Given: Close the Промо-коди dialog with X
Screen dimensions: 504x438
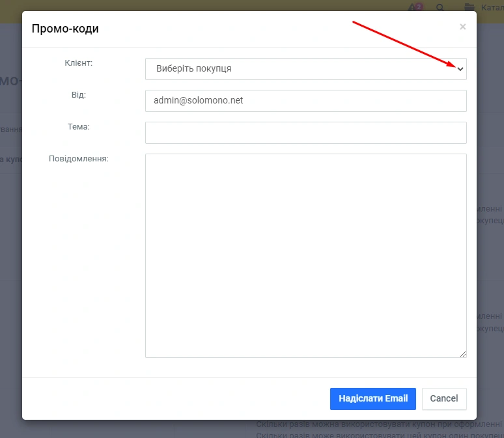Looking at the screenshot, I should pos(462,27).
